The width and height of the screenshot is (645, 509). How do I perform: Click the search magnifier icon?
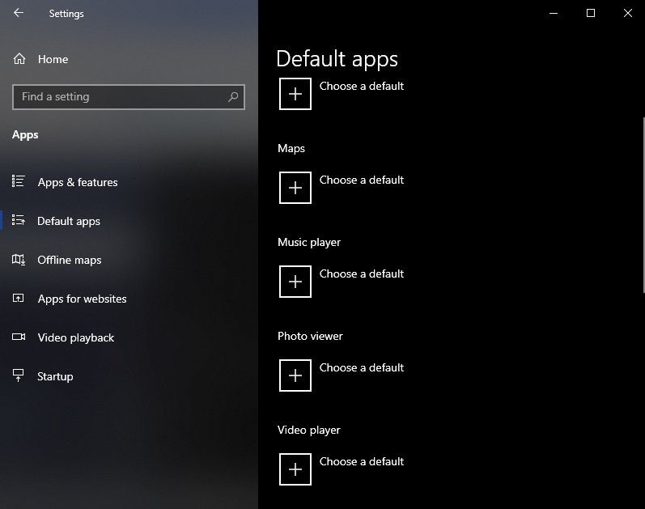click(233, 96)
